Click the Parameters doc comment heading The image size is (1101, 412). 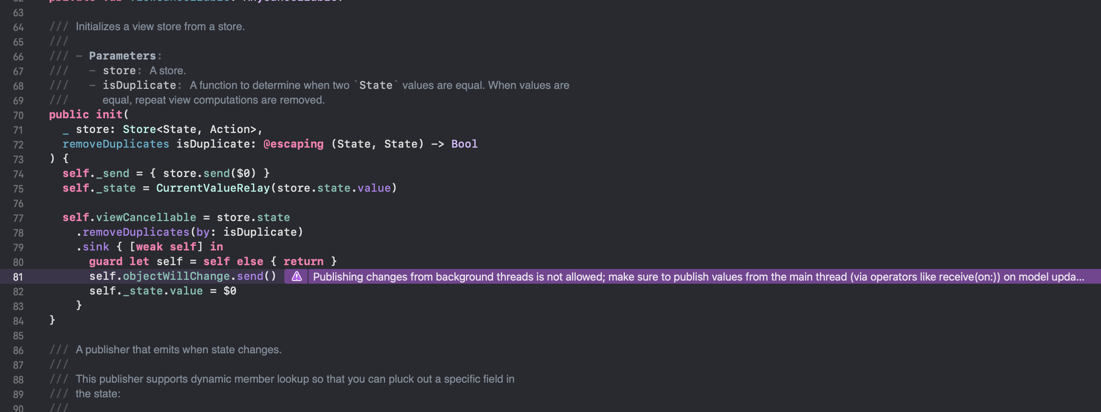click(122, 56)
